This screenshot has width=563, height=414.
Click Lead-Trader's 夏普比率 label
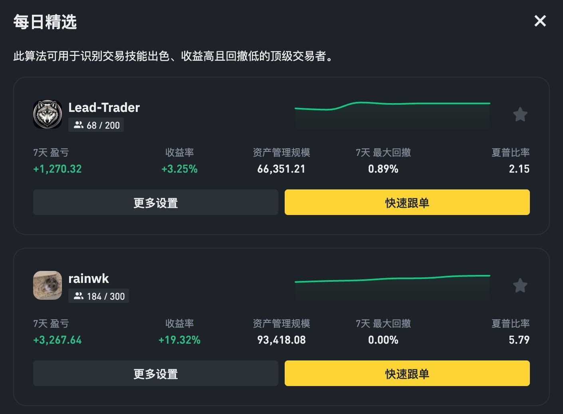coord(510,152)
